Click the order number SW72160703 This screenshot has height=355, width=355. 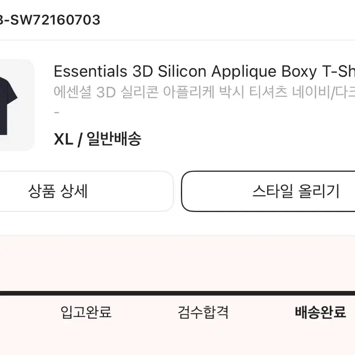[55, 20]
